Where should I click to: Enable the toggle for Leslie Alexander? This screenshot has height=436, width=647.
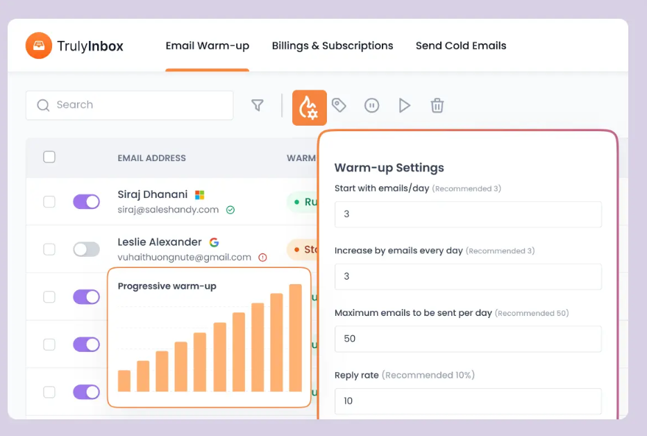(86, 249)
